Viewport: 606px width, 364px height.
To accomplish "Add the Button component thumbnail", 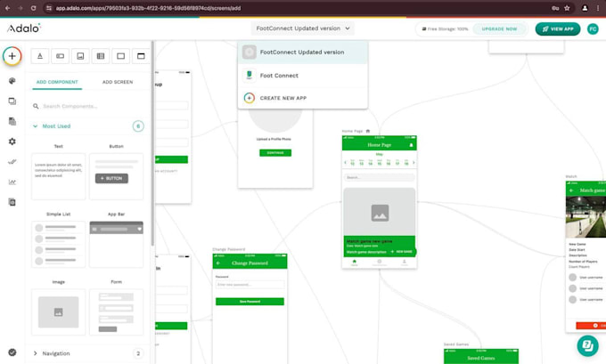I will coord(117,176).
